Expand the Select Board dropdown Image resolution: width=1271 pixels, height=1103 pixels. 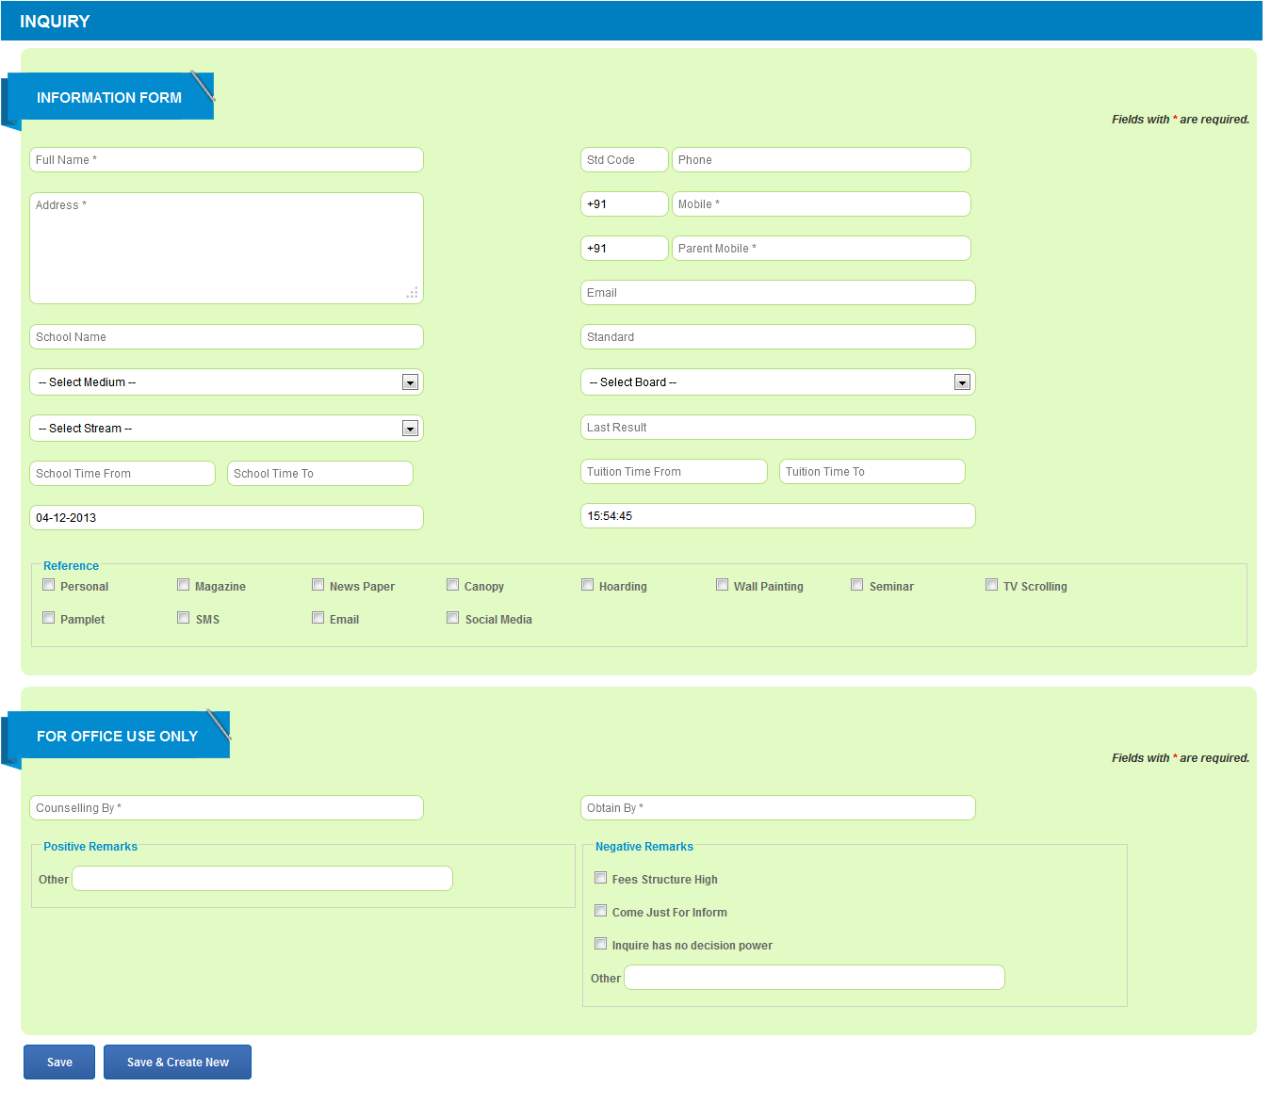tap(961, 381)
